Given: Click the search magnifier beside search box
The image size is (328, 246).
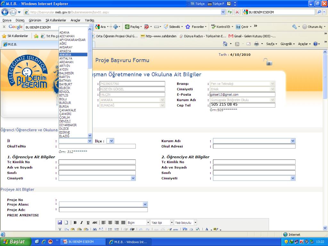Looking at the screenshot, I should point(319,12).
